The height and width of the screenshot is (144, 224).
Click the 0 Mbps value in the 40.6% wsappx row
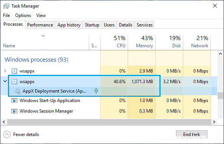tap(201, 82)
